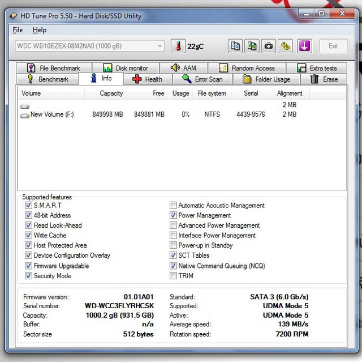The width and height of the screenshot is (362, 362).
Task: Click the second copy-screenshot toolbar icon
Action: pyautogui.click(x=252, y=46)
